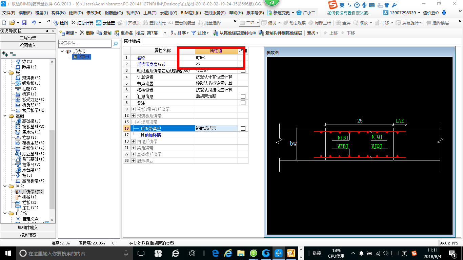Click 动态观察 orbit tool
The image size is (463, 260).
tap(294, 23)
